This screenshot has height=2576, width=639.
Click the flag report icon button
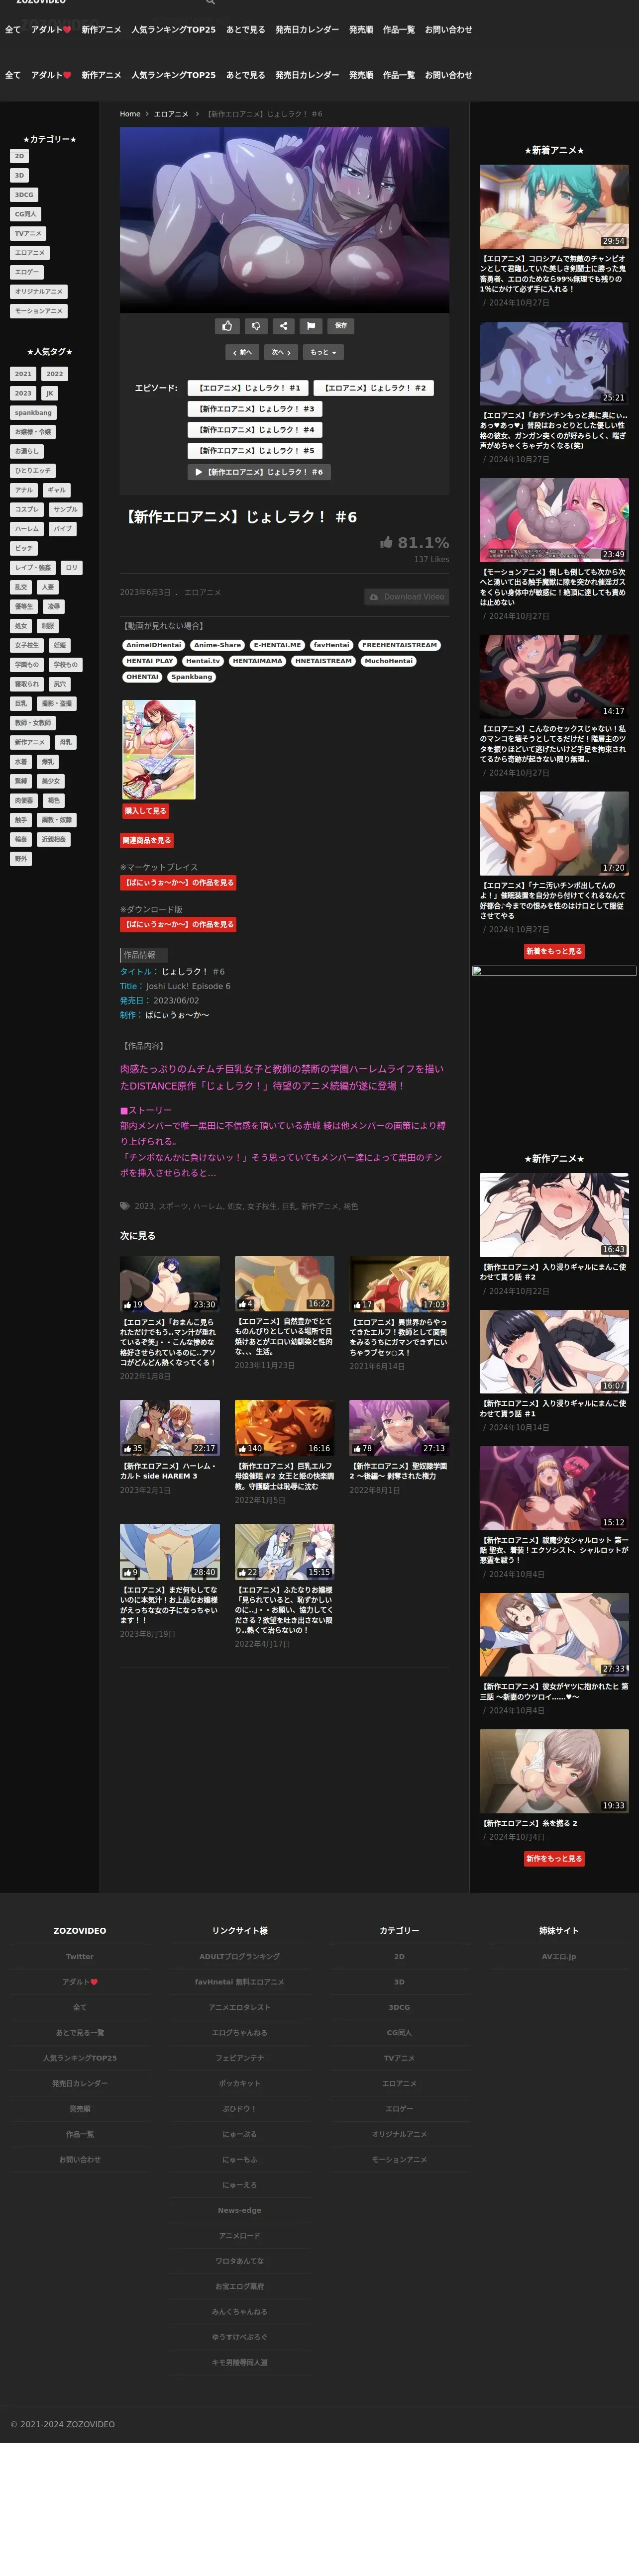click(x=311, y=325)
